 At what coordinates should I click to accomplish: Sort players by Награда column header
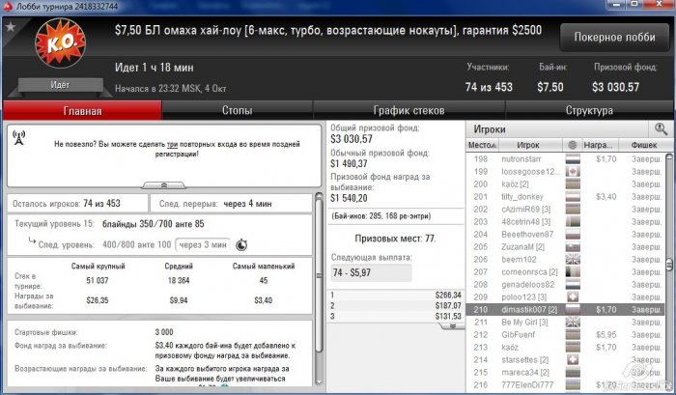click(x=600, y=145)
